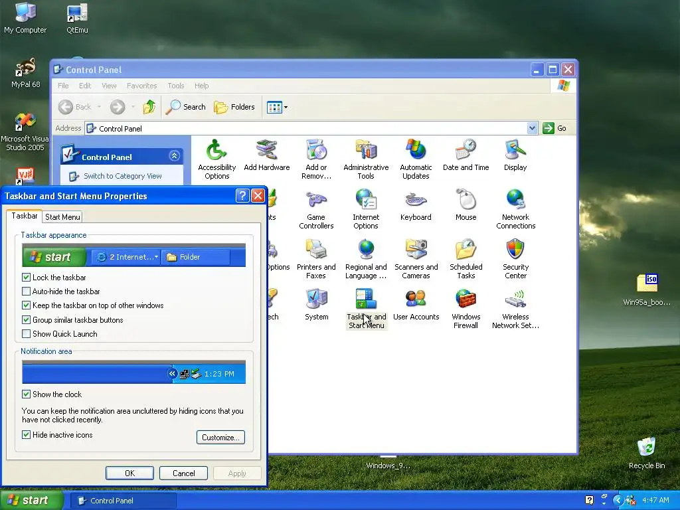Toggle Keep the taskbar on top of other windows
The image size is (680, 510).
point(26,305)
